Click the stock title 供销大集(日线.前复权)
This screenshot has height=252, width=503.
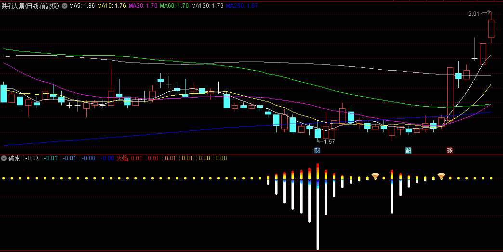[x=30, y=6]
